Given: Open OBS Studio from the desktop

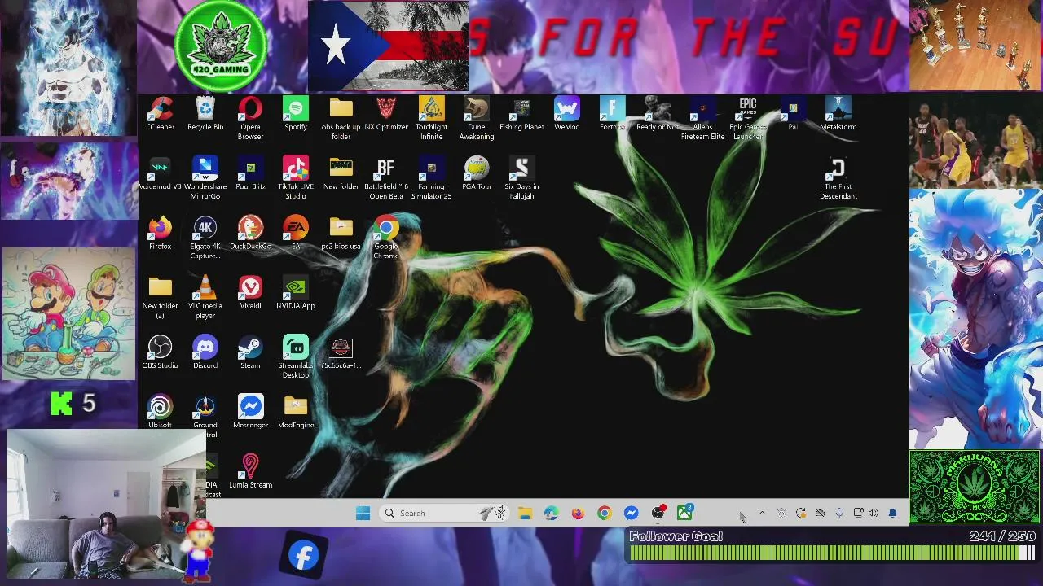Looking at the screenshot, I should pyautogui.click(x=160, y=352).
